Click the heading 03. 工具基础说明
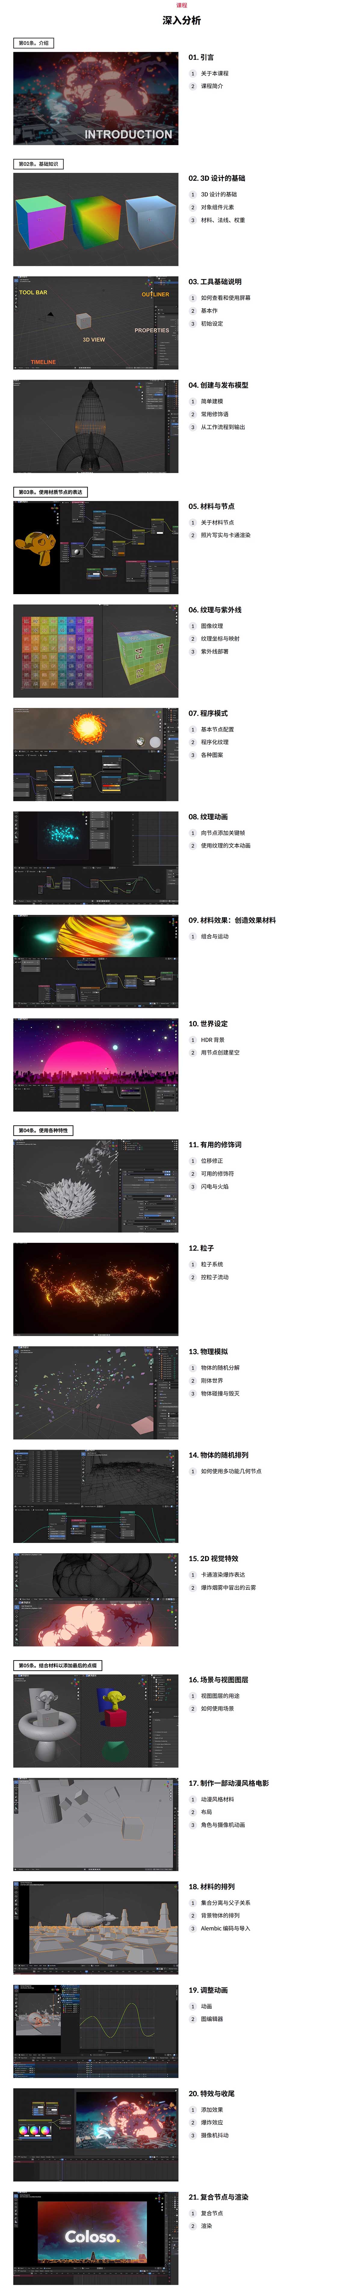Viewport: 361px width, 2290px height. click(x=215, y=282)
